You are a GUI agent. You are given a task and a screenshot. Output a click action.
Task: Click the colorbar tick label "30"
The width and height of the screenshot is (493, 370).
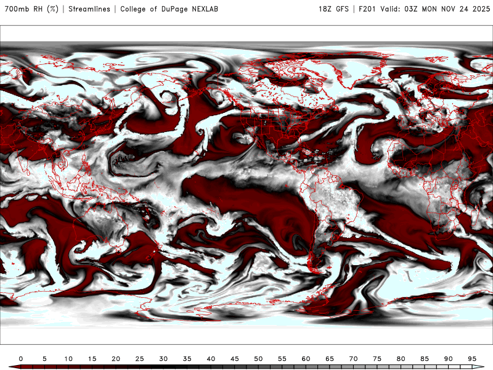pyautogui.click(x=163, y=359)
